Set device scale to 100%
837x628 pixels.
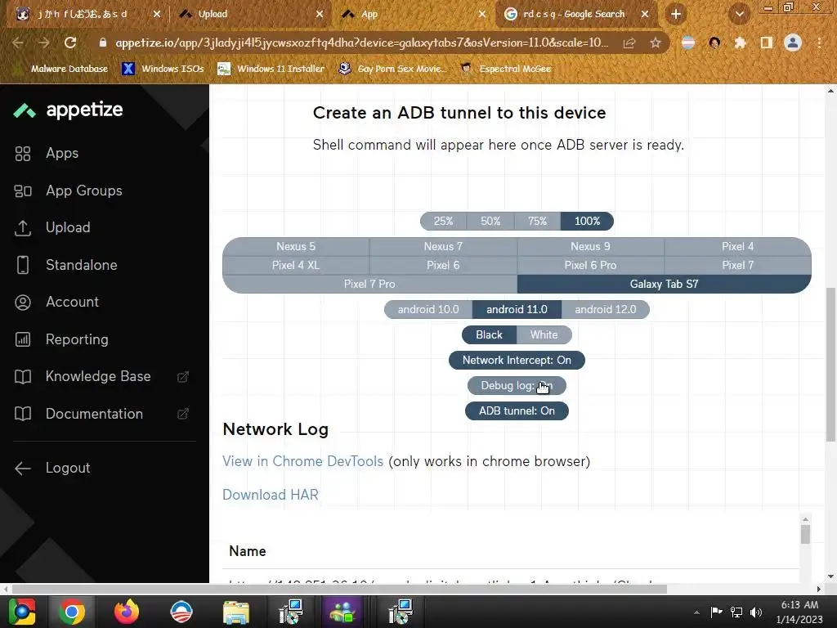tap(587, 221)
